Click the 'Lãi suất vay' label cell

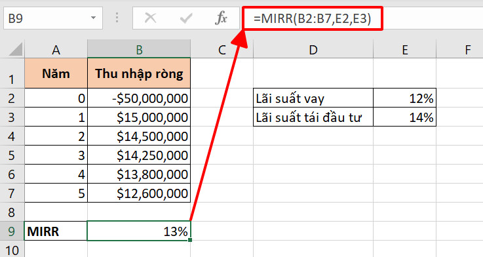tap(313, 98)
